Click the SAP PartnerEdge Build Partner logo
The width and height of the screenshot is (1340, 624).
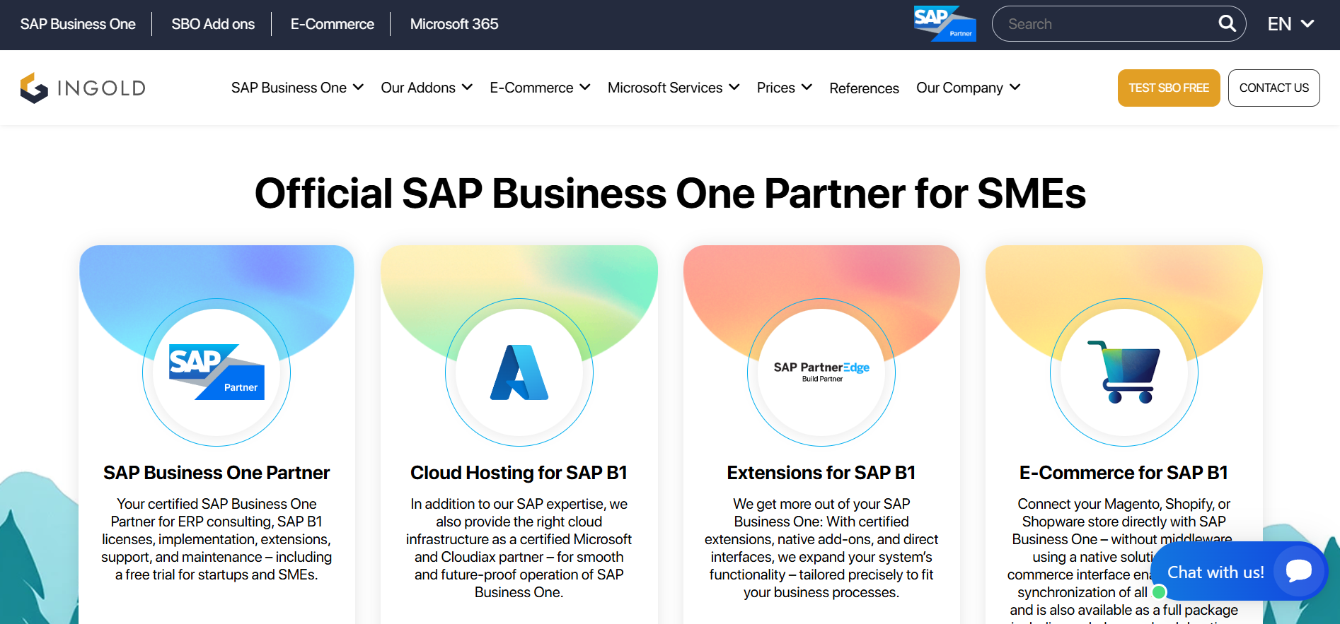[x=821, y=371]
